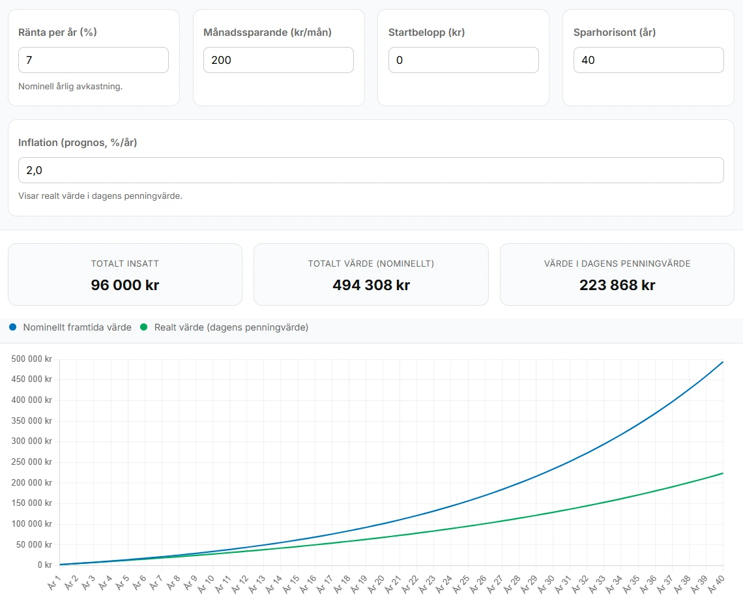Image resolution: width=743 pixels, height=605 pixels.
Task: Click the År 1 x-axis label
Action: pyautogui.click(x=54, y=582)
